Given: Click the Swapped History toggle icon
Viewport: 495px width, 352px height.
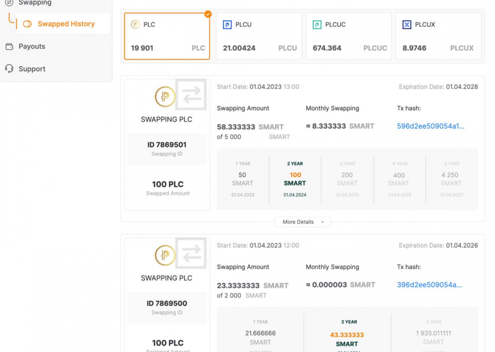Looking at the screenshot, I should point(27,24).
